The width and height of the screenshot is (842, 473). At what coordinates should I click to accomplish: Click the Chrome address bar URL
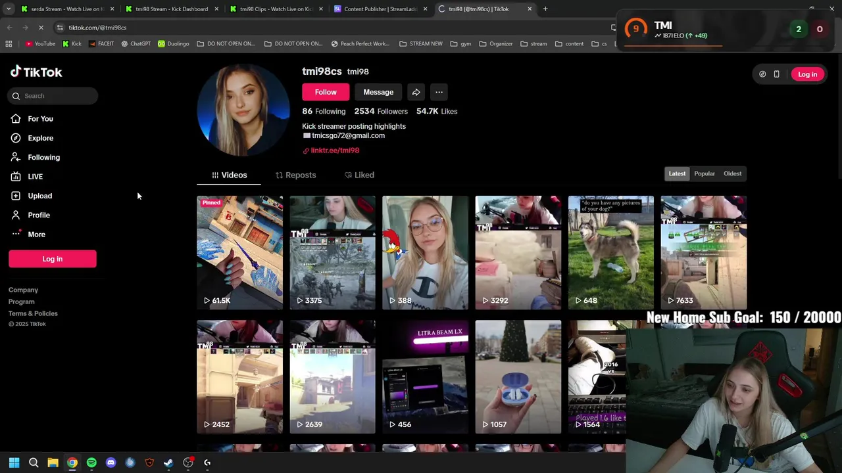(x=97, y=28)
